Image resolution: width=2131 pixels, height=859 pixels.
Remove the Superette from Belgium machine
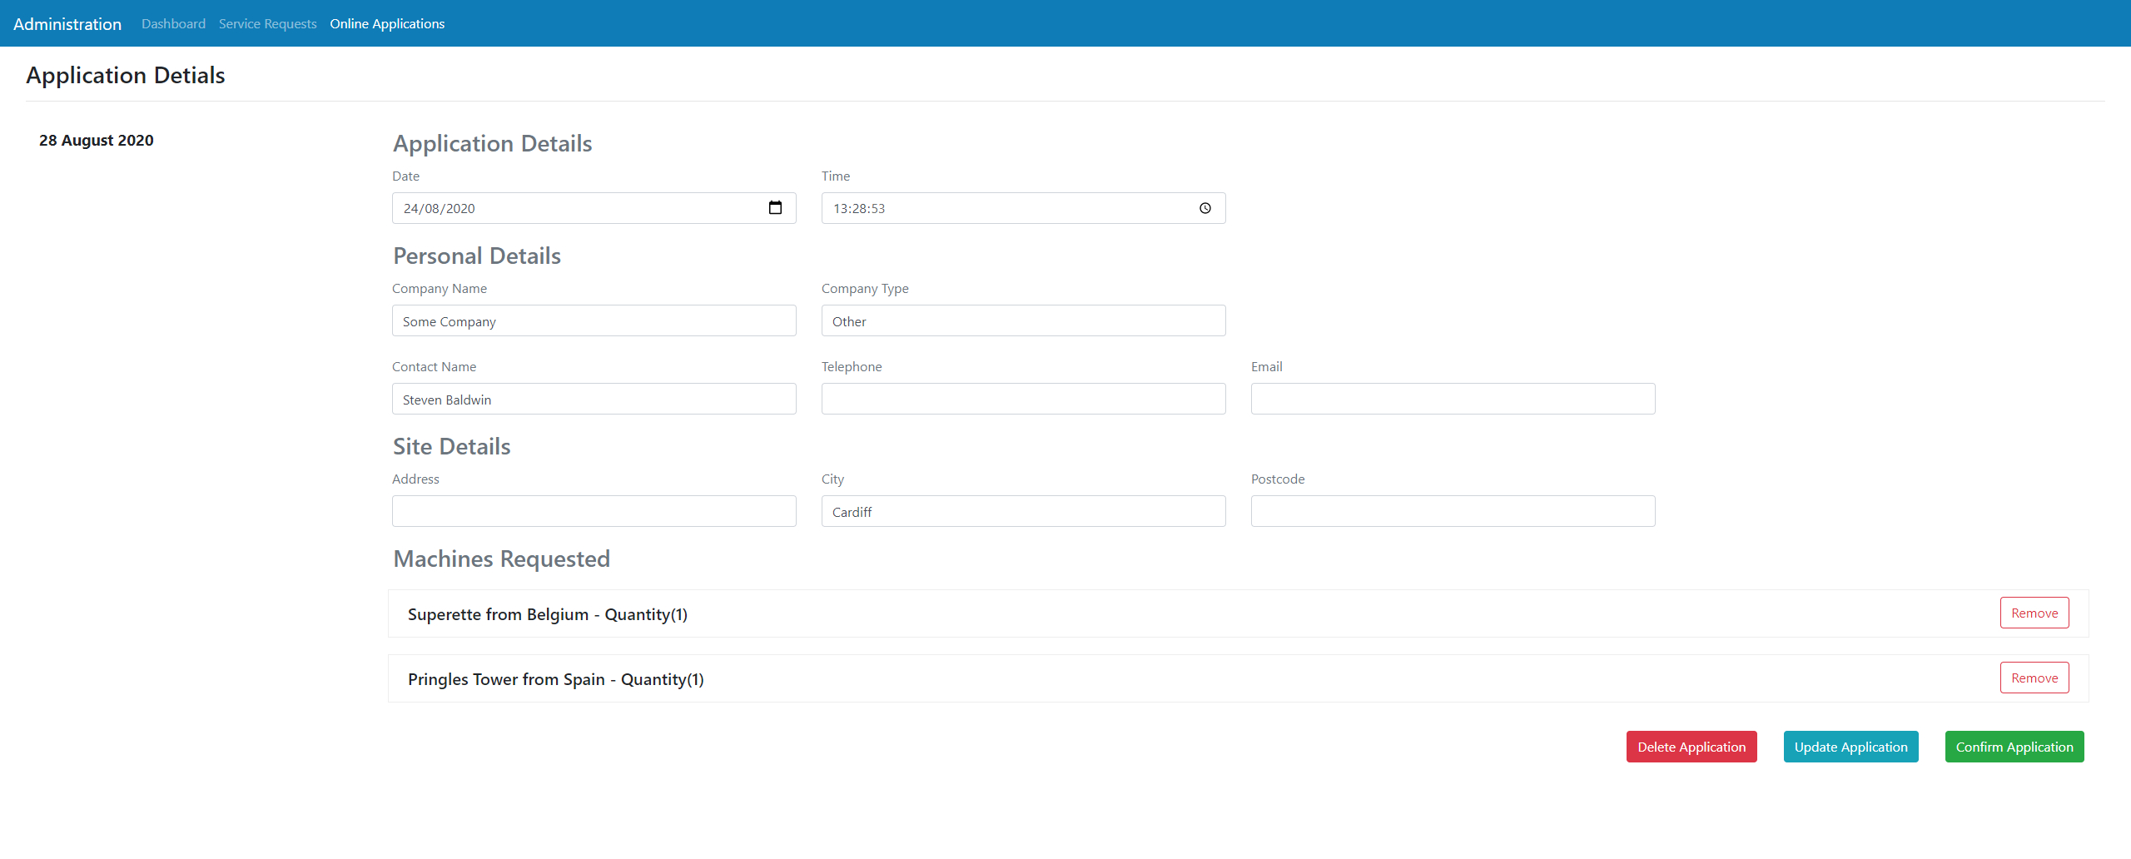2034,613
